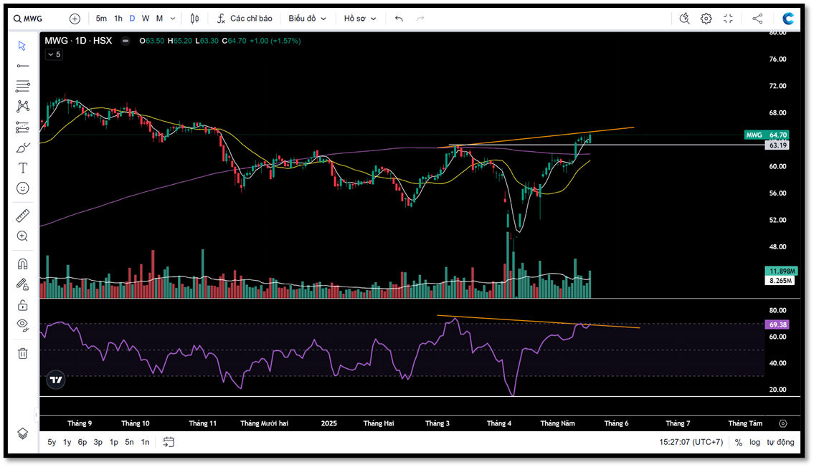Open the Fibonacci retracement tool
The height and width of the screenshot is (467, 814).
pyautogui.click(x=23, y=86)
